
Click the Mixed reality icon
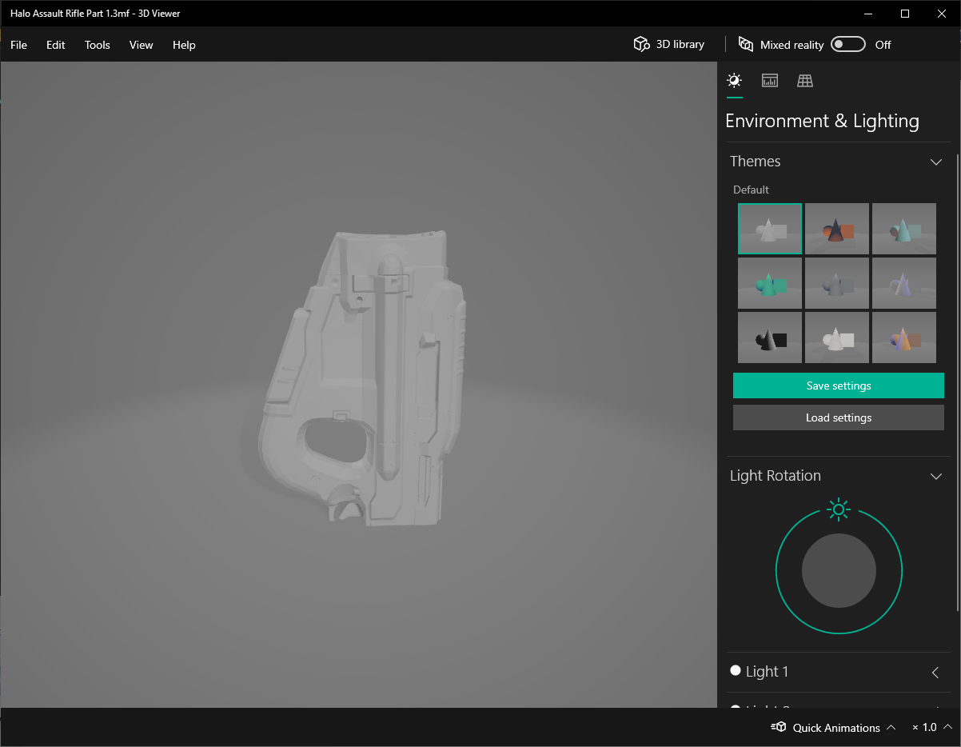click(746, 44)
